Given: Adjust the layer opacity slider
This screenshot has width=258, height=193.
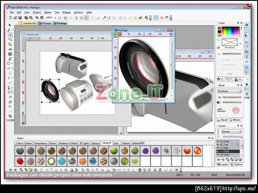Looking at the screenshot, I should click(x=232, y=137).
